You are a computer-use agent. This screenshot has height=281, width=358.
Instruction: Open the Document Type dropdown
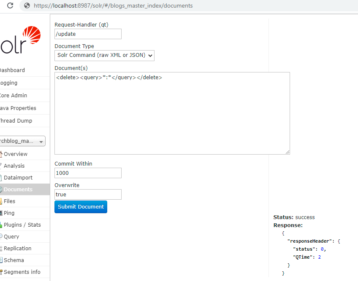point(104,55)
